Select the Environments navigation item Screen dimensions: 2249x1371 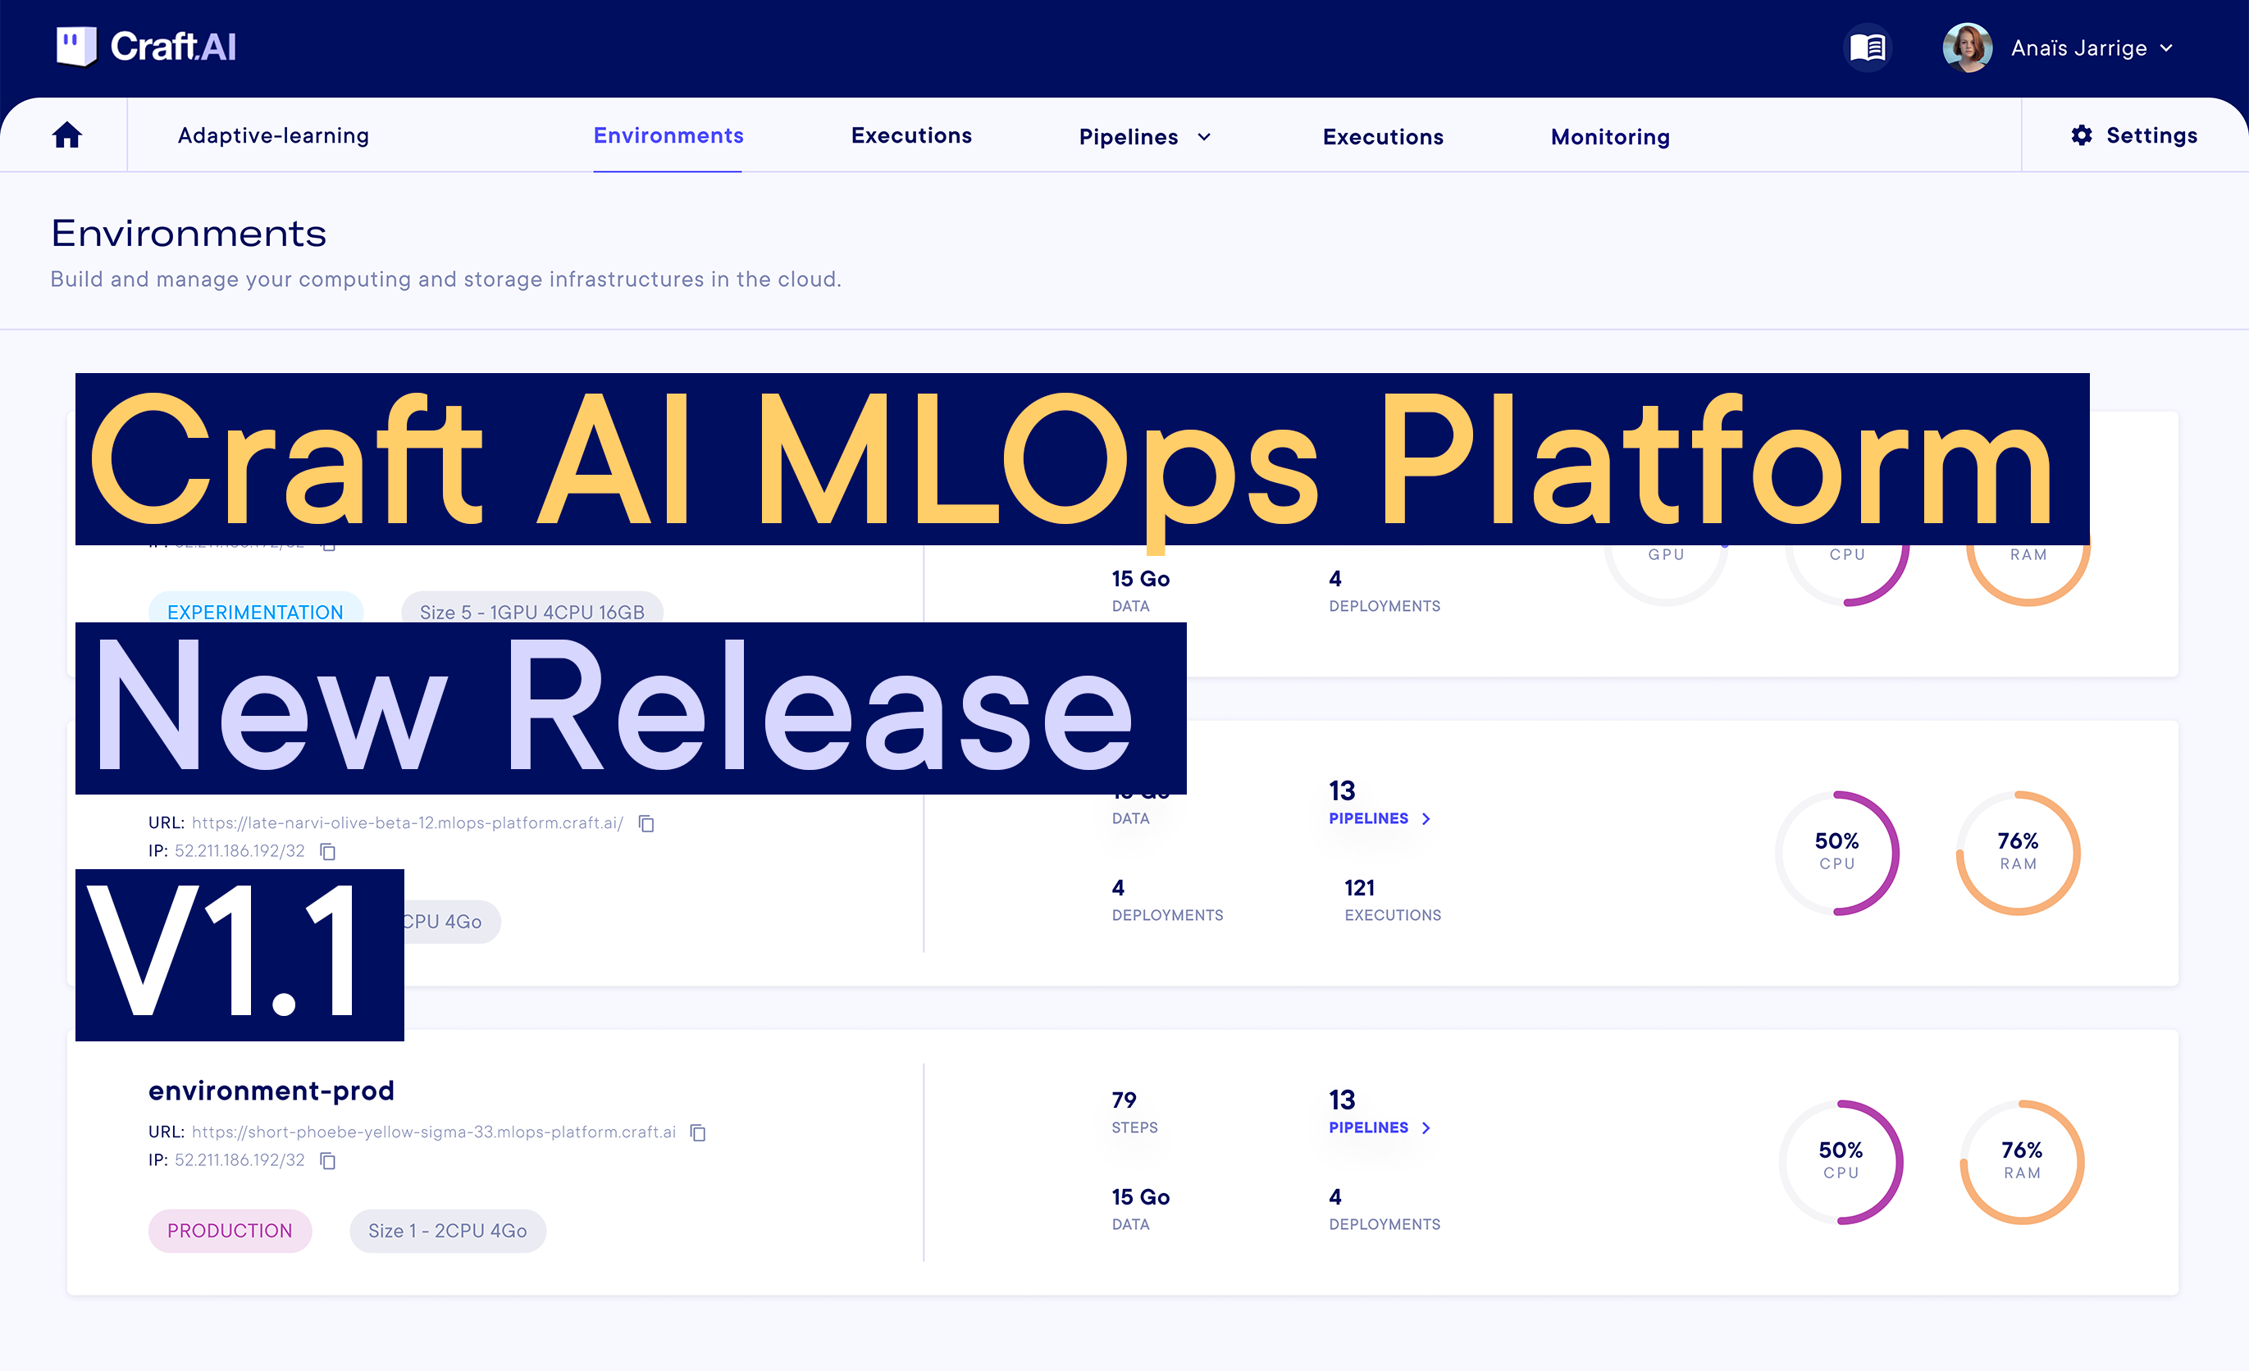coord(667,135)
